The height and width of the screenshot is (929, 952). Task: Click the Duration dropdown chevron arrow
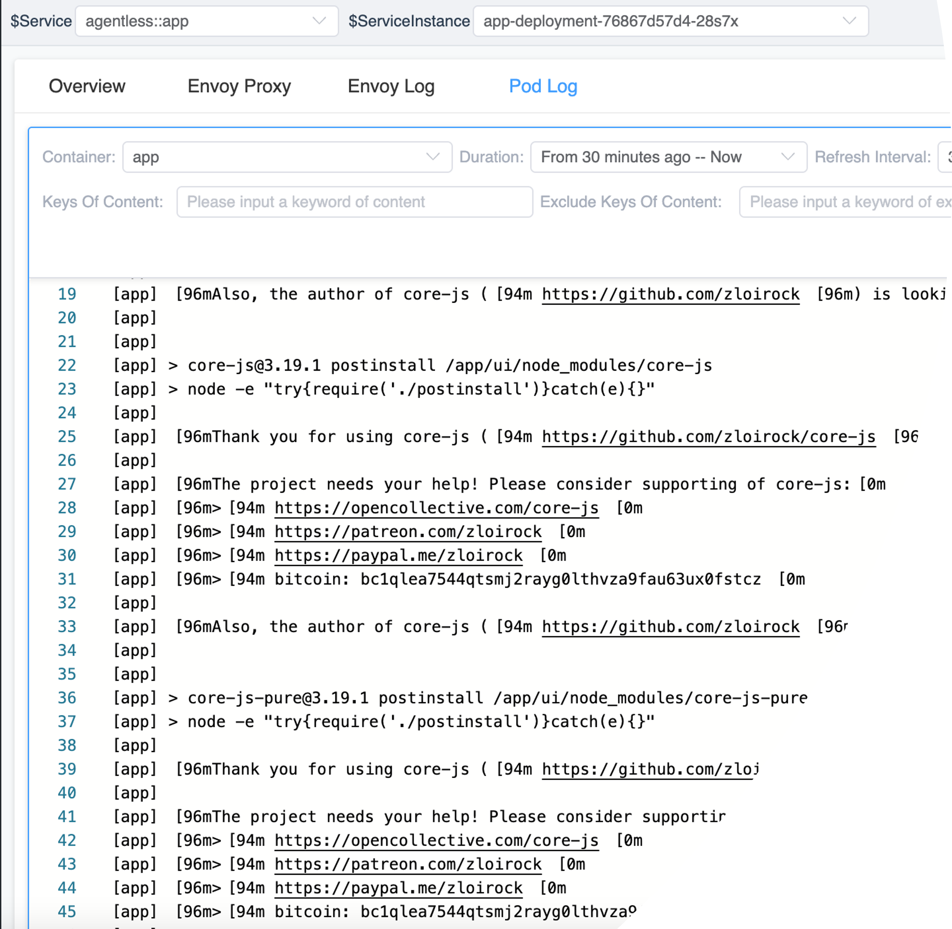[x=788, y=157]
